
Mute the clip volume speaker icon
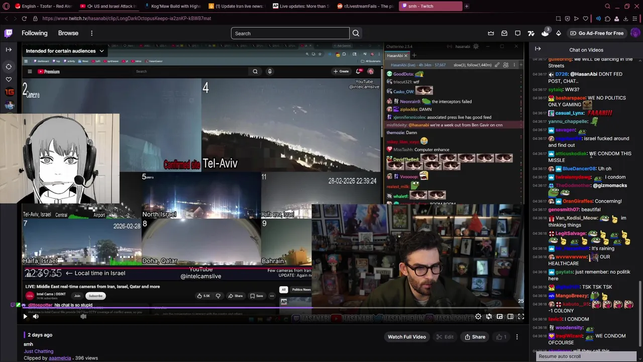tap(36, 316)
